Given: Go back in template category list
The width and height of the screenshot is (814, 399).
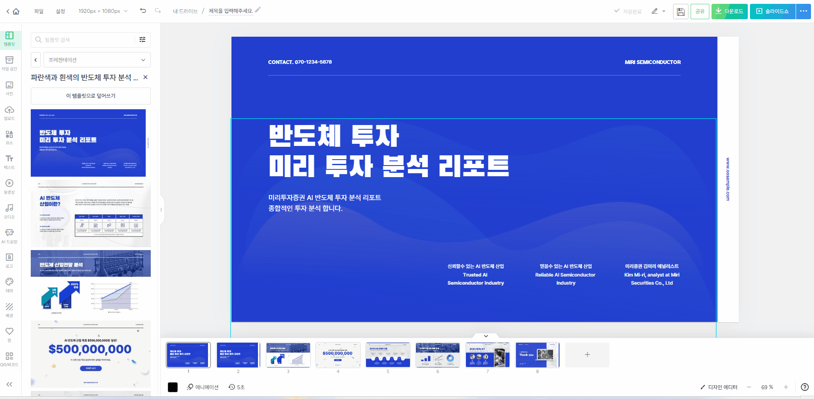Looking at the screenshot, I should [x=36, y=60].
